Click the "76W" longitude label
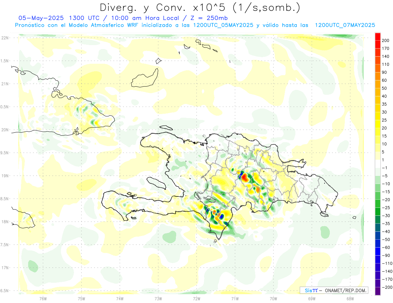 pyautogui.click(x=43, y=298)
